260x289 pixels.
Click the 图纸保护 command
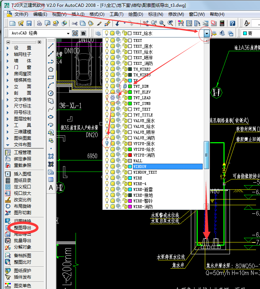[x=22, y=271]
